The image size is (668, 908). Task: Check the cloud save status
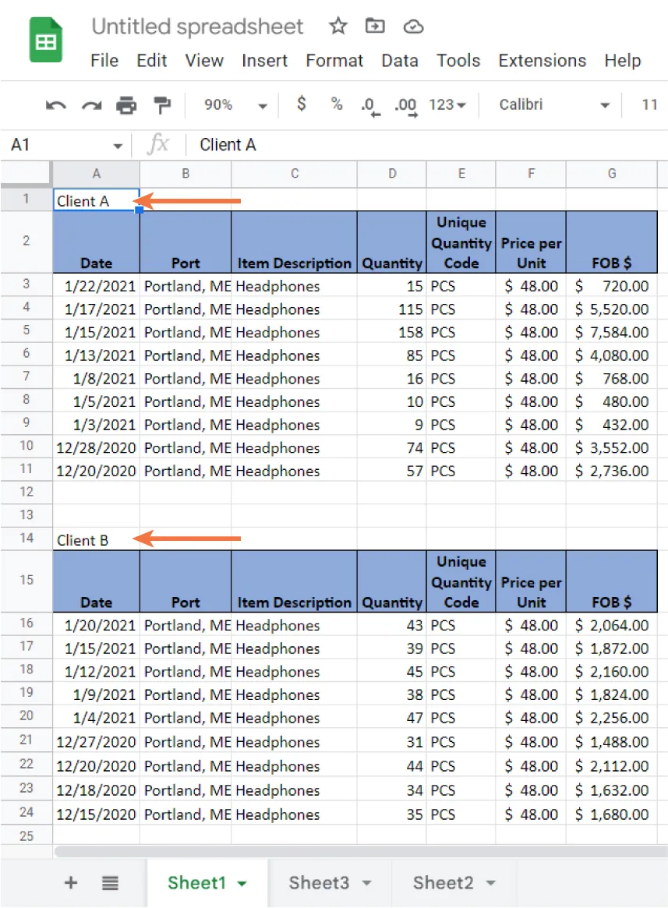[412, 26]
